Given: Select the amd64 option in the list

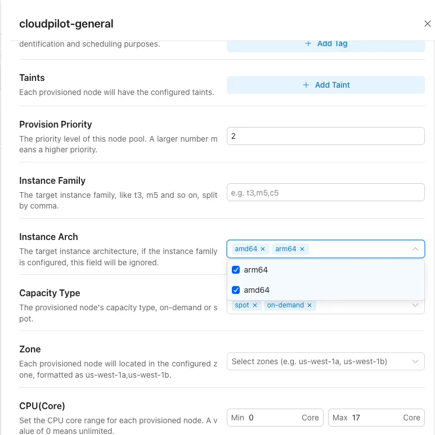Looking at the screenshot, I should 257,290.
